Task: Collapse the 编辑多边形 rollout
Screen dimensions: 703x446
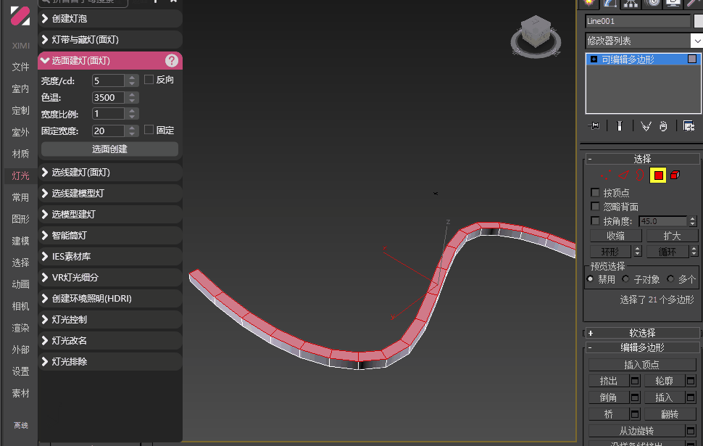Action: pos(642,347)
